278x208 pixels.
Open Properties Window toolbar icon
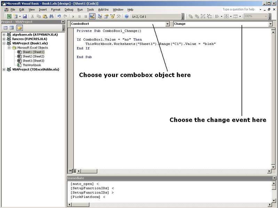[x=106, y=16]
